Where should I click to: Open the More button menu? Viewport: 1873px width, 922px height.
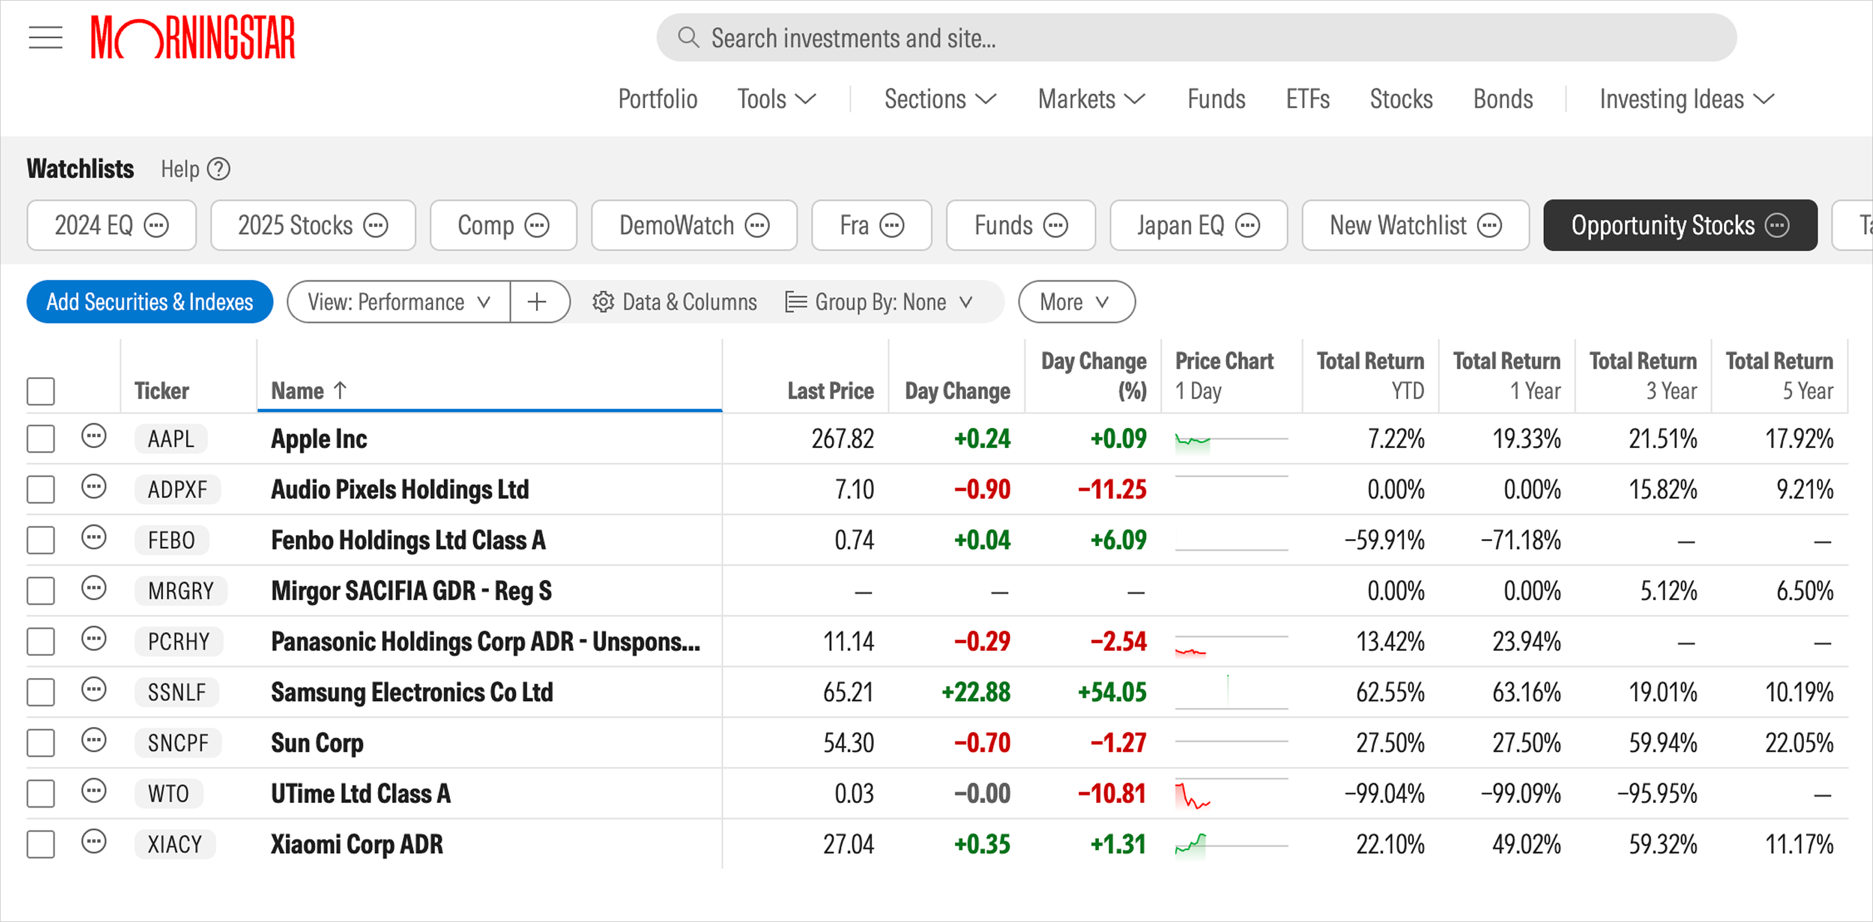click(1076, 302)
